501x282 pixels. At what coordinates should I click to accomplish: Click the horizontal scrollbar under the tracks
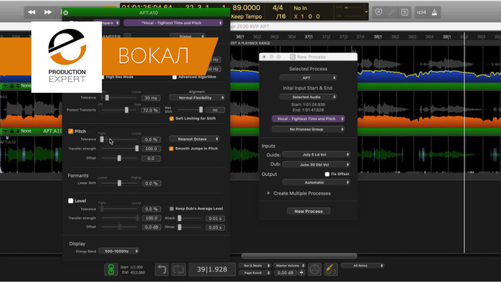[x=299, y=256]
